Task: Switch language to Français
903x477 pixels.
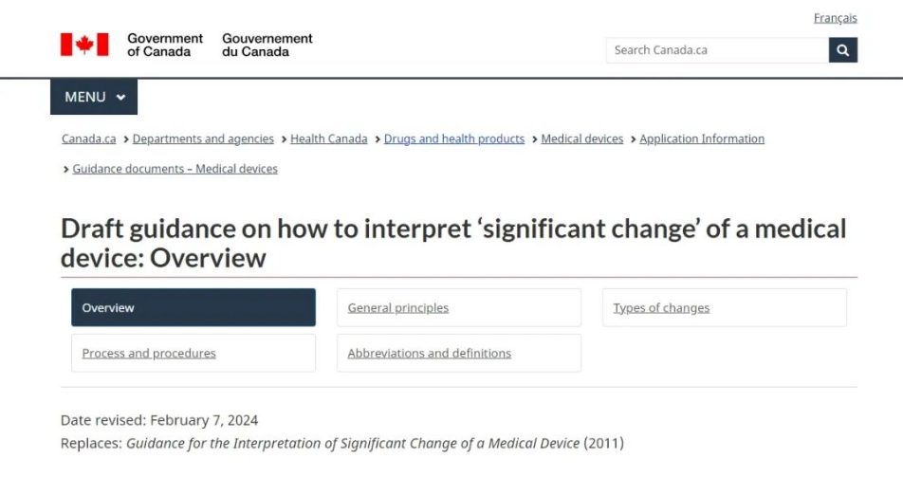Action: pos(835,18)
